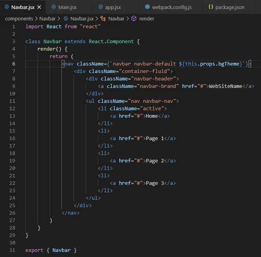Click line number 6 in the gutter
The height and width of the screenshot is (257, 261).
point(14,64)
